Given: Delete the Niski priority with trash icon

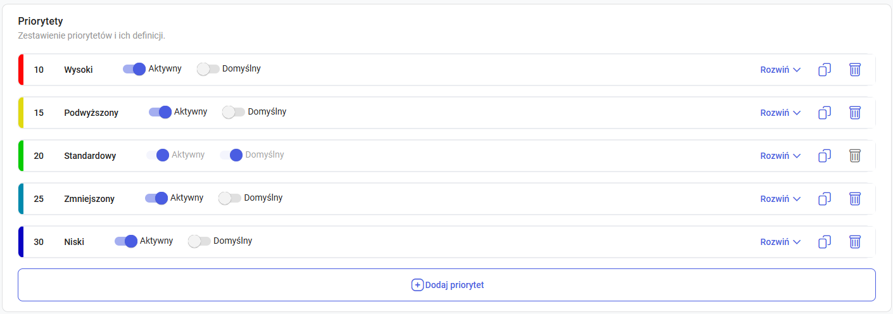Looking at the screenshot, I should tap(854, 242).
